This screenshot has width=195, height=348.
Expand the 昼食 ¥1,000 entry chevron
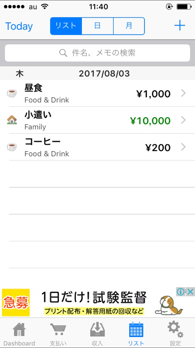pyautogui.click(x=183, y=93)
